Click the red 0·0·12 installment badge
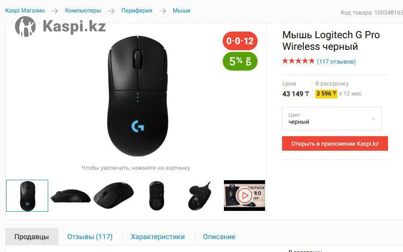403x252 pixels. pos(240,41)
